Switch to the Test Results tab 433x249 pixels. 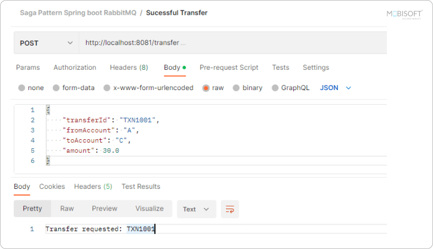141,187
